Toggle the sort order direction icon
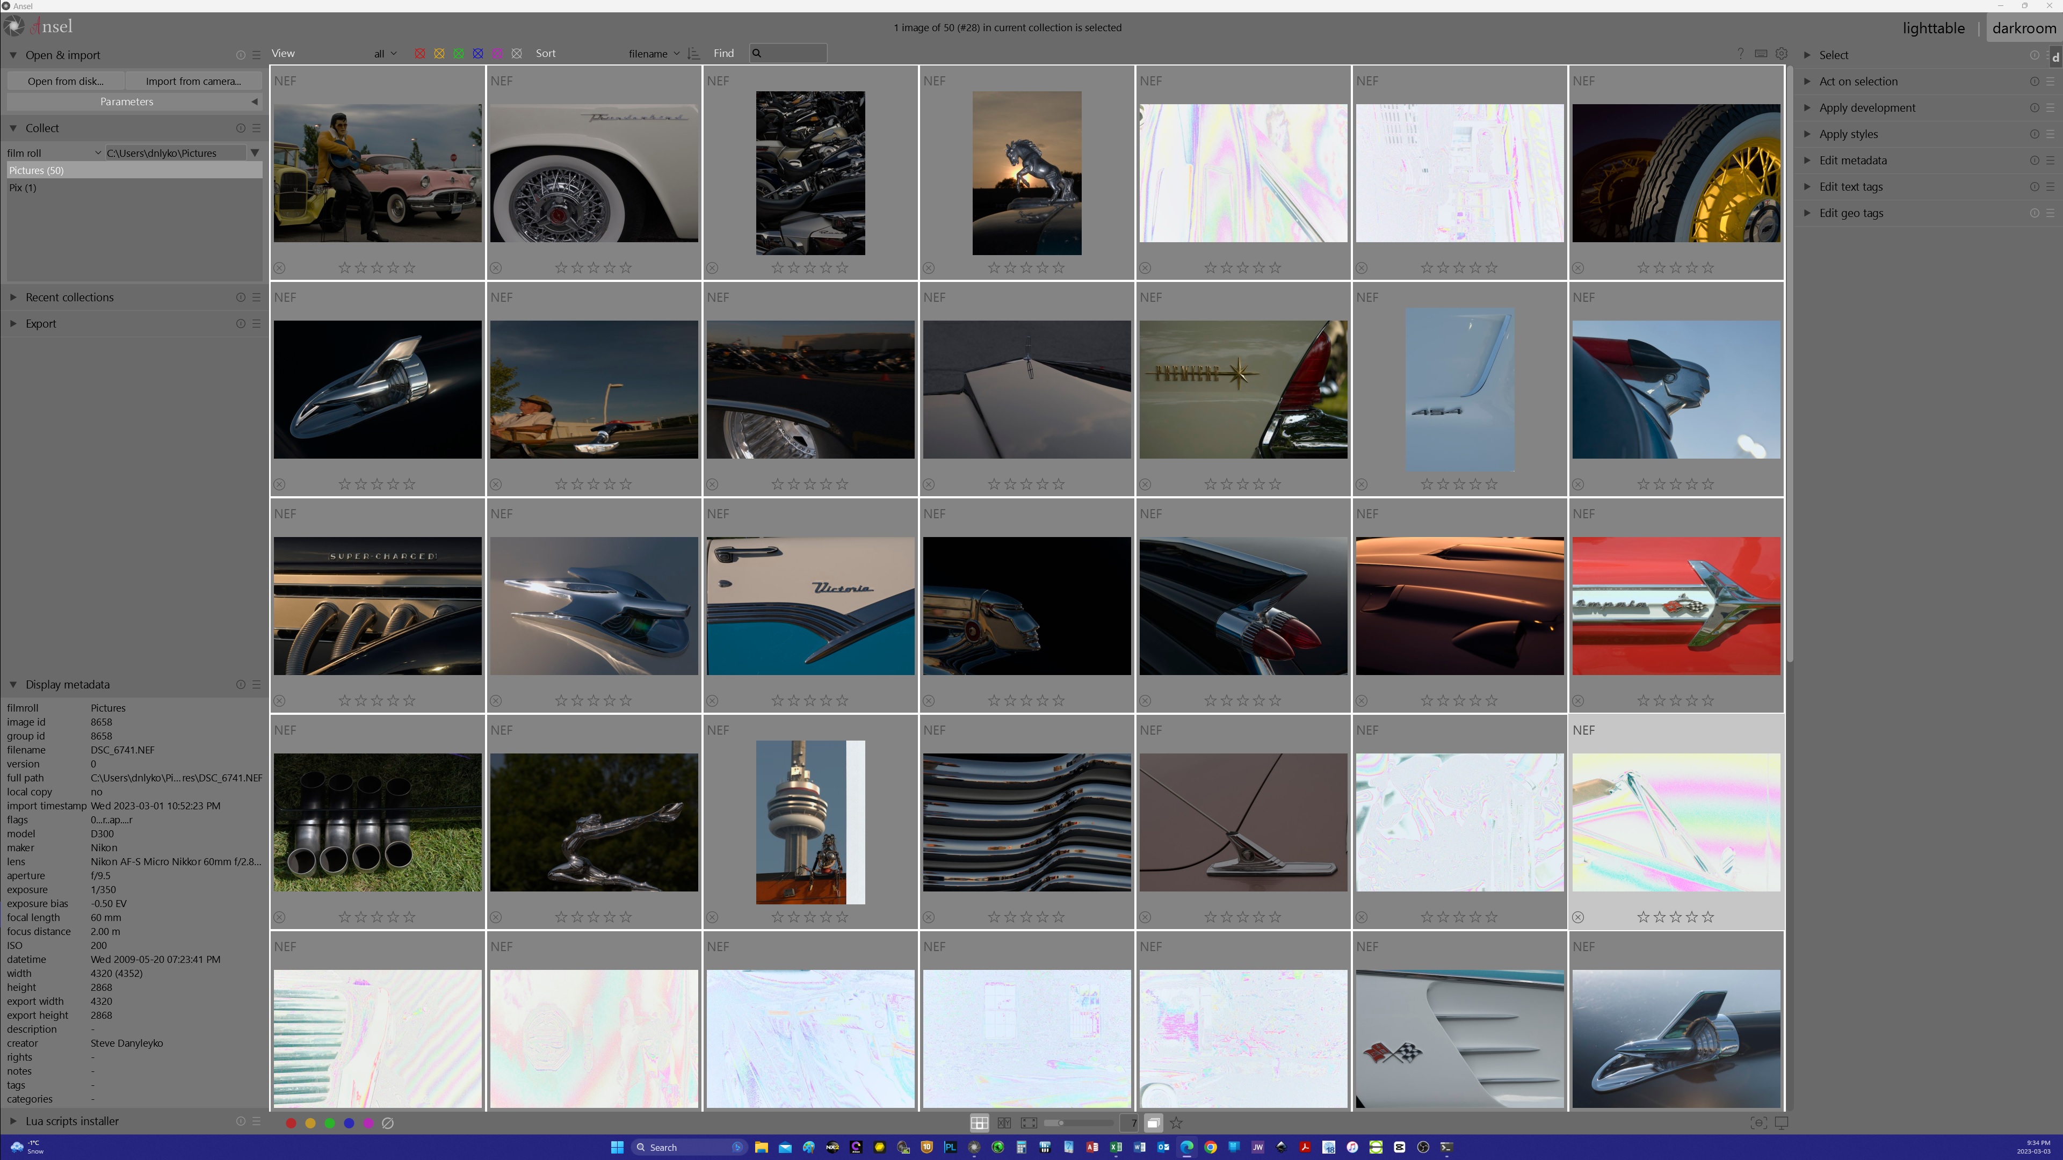2063x1160 pixels. point(693,53)
